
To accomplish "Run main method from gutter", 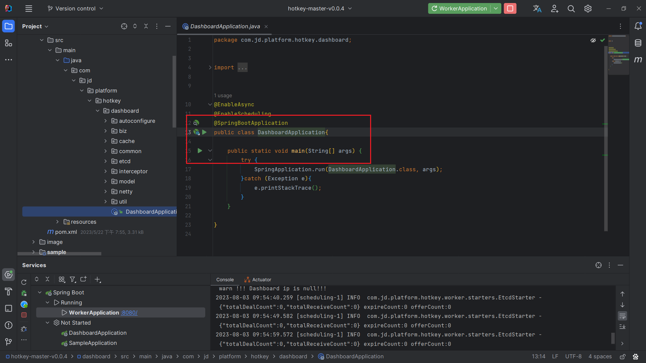I will [200, 151].
